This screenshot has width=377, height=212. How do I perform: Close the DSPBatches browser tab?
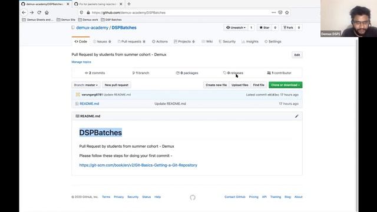click(68, 4)
